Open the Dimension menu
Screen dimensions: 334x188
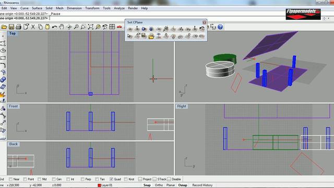74,8
